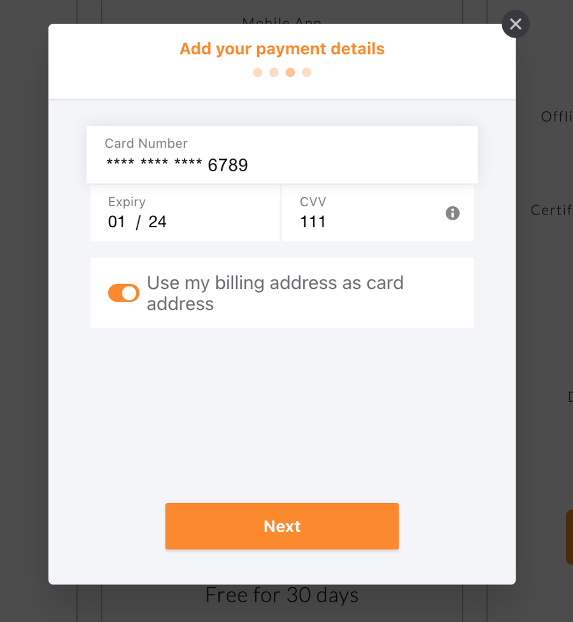Viewport: 573px width, 622px height.
Task: Select the fourth progress dot
Action: pyautogui.click(x=307, y=73)
